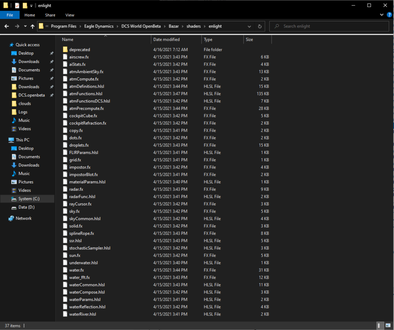Select waterReflection.hlsl file name
The width and height of the screenshot is (394, 330).
click(x=87, y=307)
